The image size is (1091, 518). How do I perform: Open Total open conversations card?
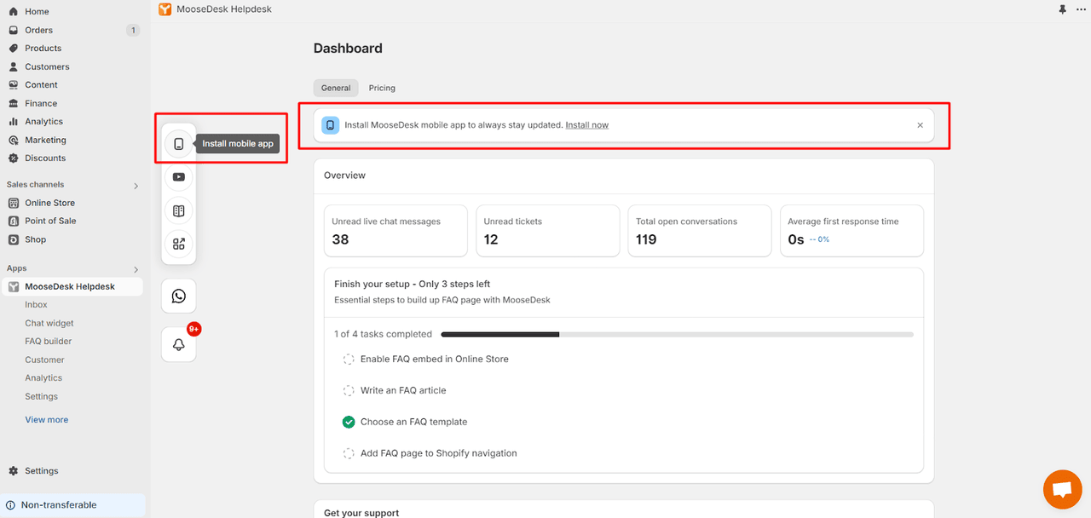[x=700, y=230]
